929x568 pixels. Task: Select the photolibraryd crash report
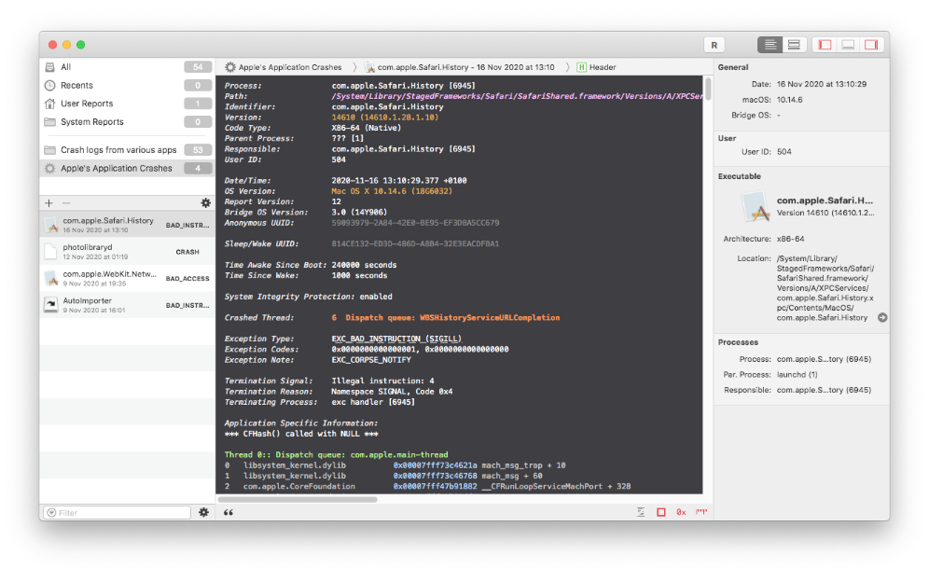pos(128,252)
